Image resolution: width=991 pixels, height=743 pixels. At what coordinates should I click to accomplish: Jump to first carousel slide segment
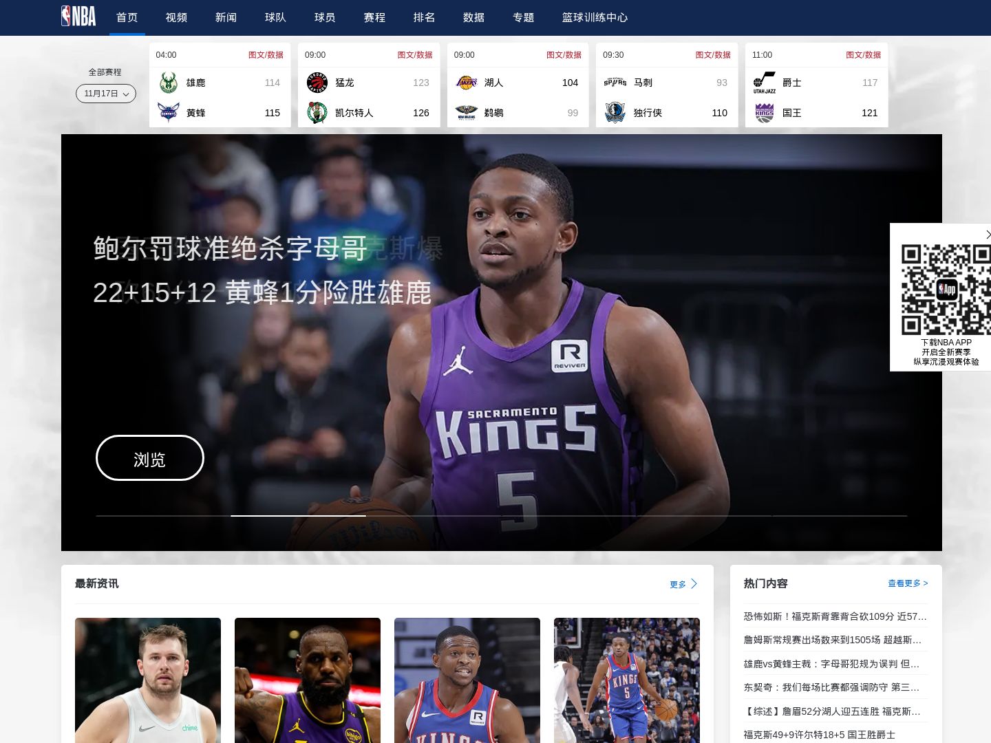(x=163, y=515)
